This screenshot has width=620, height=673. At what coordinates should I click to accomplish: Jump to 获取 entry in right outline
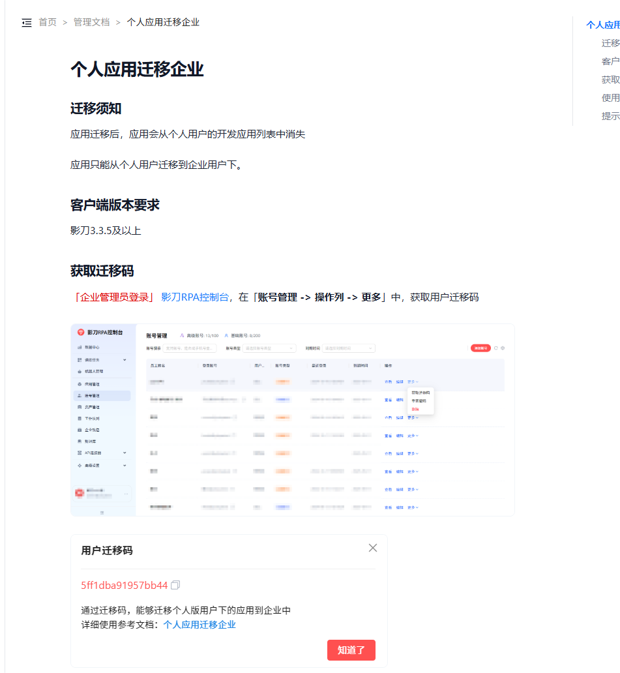click(x=610, y=80)
